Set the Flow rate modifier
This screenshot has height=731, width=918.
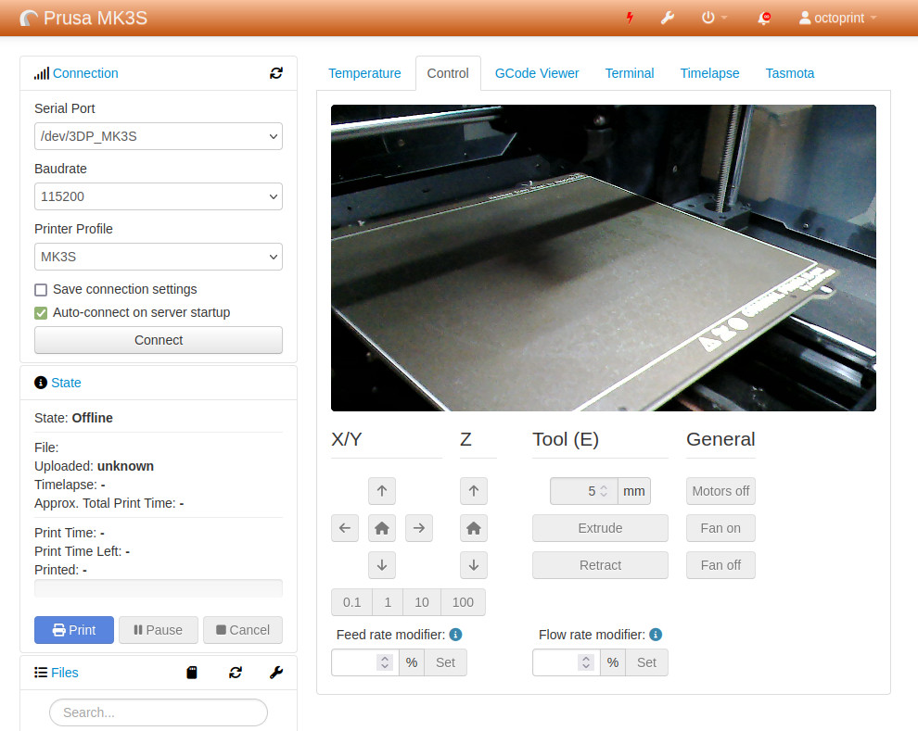coord(647,662)
